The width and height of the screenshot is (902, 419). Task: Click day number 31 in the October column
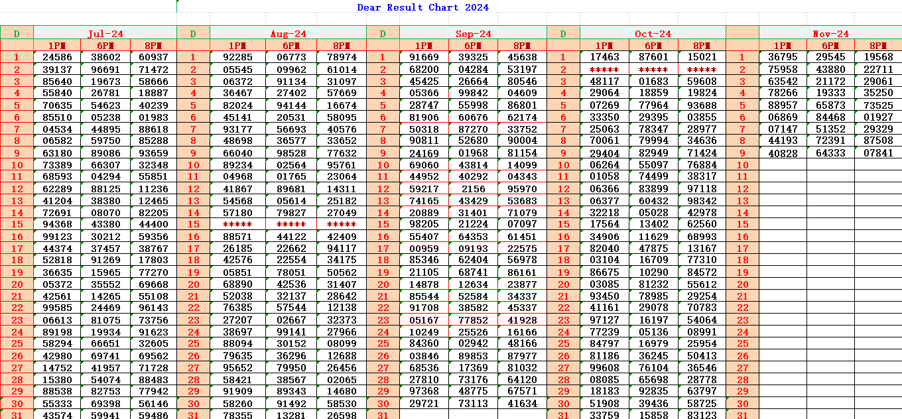(x=564, y=416)
